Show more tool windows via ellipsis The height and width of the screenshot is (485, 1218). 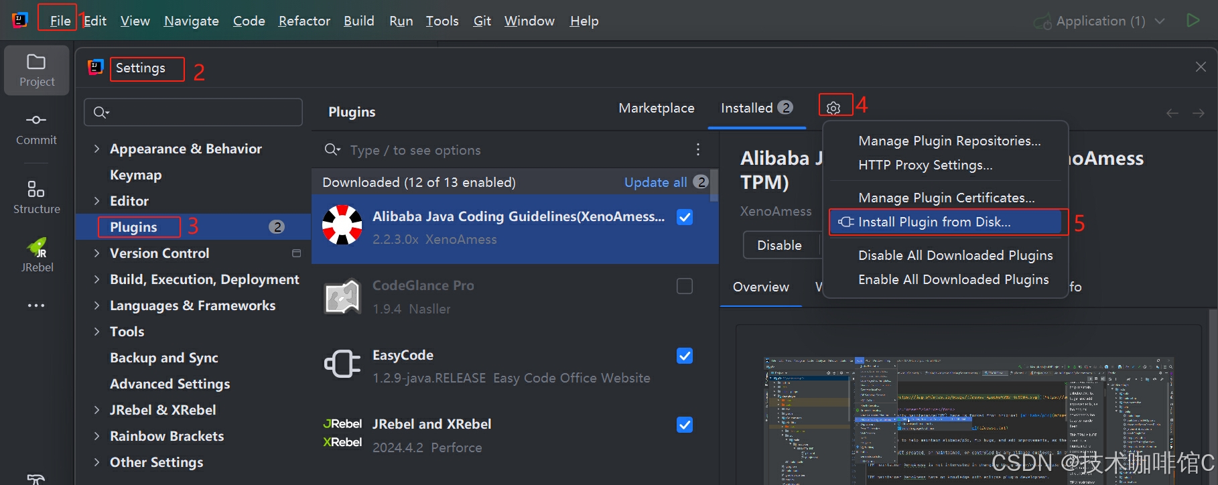tap(36, 305)
